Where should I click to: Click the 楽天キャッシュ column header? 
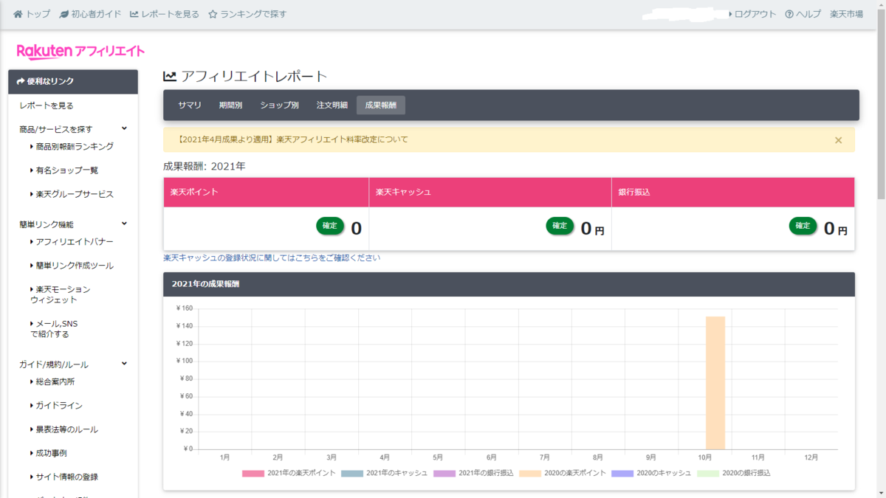click(490, 192)
